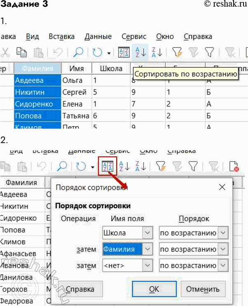The height and width of the screenshot is (306, 248).
Task: Click the AutoFilter funnel icon in the first screenshot
Action: pos(177,52)
